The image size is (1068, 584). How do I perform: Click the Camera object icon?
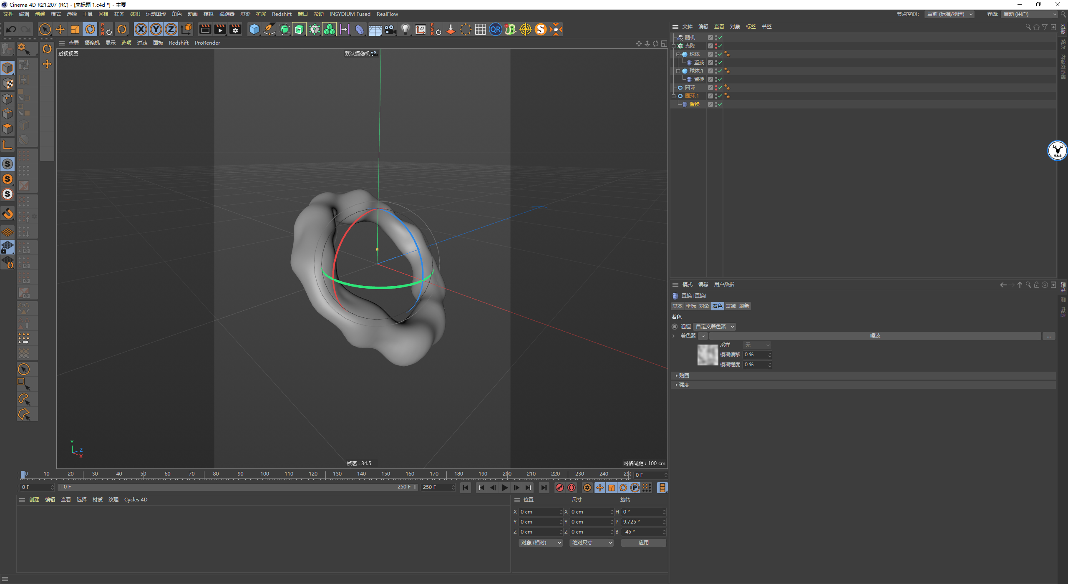click(x=390, y=29)
